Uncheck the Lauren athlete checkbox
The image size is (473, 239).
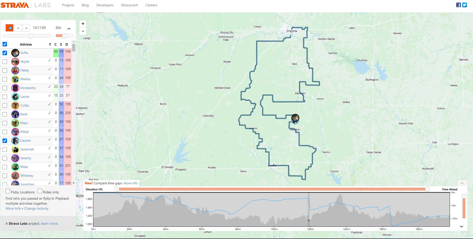click(x=5, y=141)
